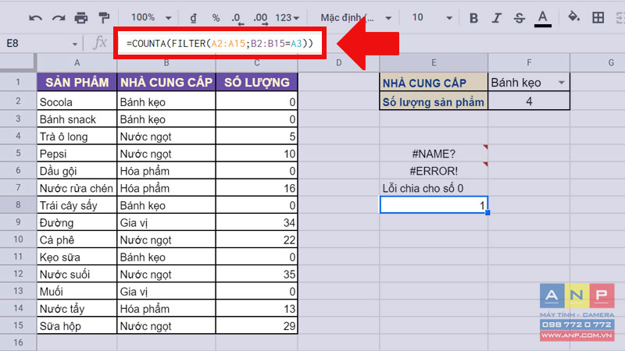Click the Undo arrow icon
Image resolution: width=625 pixels, height=351 pixels.
[x=35, y=18]
